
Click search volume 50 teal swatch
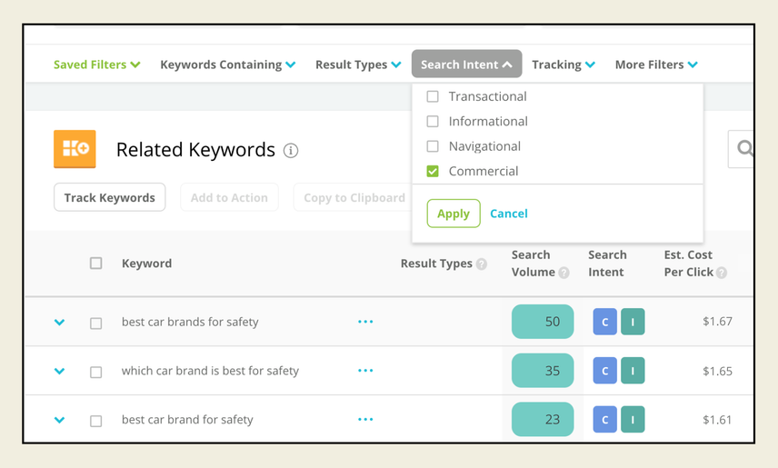pyautogui.click(x=543, y=322)
